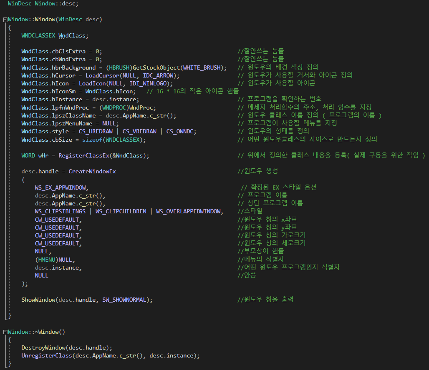The image size is (429, 370).
Task: Click the comment '// 윈도우의 배경 색상 정의'
Action: [x=278, y=67]
